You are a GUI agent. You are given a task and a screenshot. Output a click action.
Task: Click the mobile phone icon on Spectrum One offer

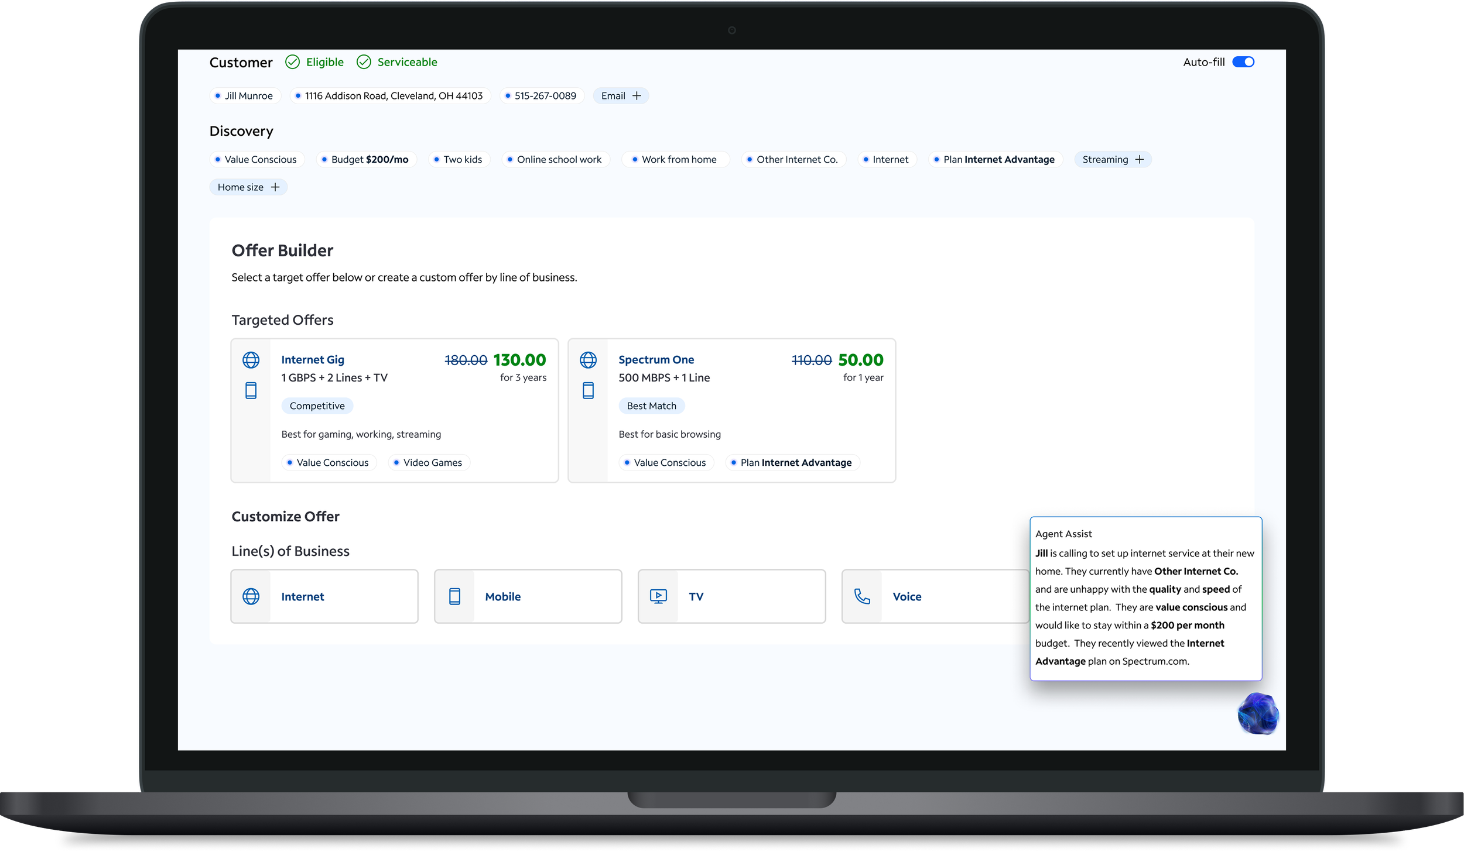click(x=588, y=390)
